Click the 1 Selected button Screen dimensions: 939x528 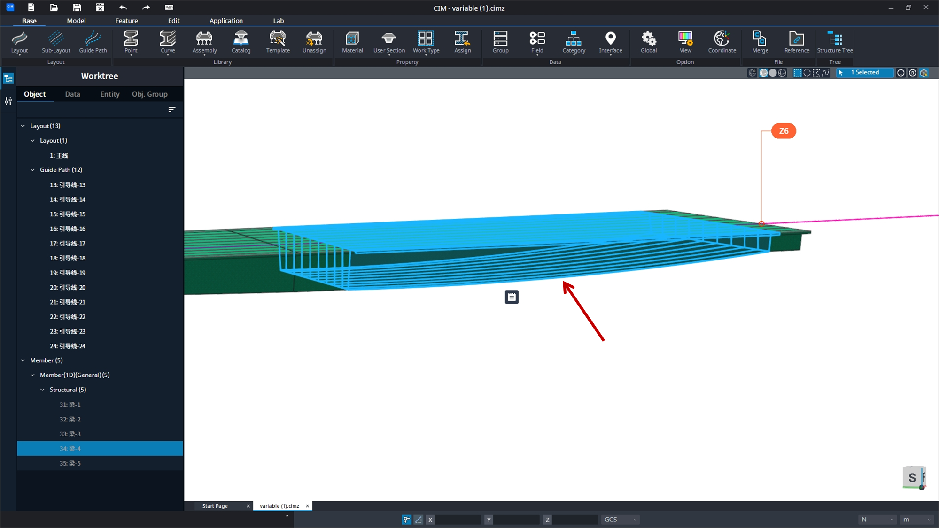tap(865, 72)
